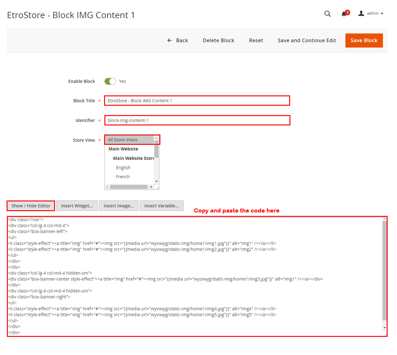Click the code line '<div class="box-banner-right">'
The width and height of the screenshot is (397, 355).
coord(39,297)
